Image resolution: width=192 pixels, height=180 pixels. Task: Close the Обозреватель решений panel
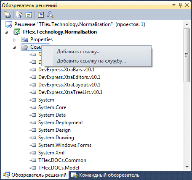pyautogui.click(x=187, y=5)
